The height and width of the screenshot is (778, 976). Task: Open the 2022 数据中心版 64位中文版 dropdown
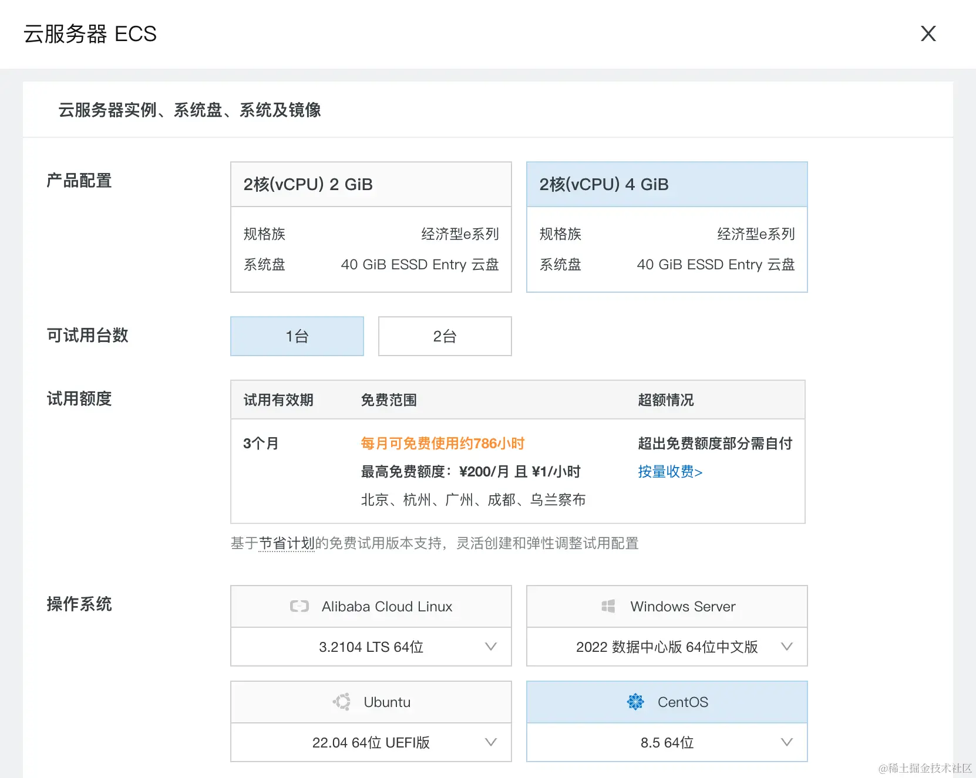[667, 647]
